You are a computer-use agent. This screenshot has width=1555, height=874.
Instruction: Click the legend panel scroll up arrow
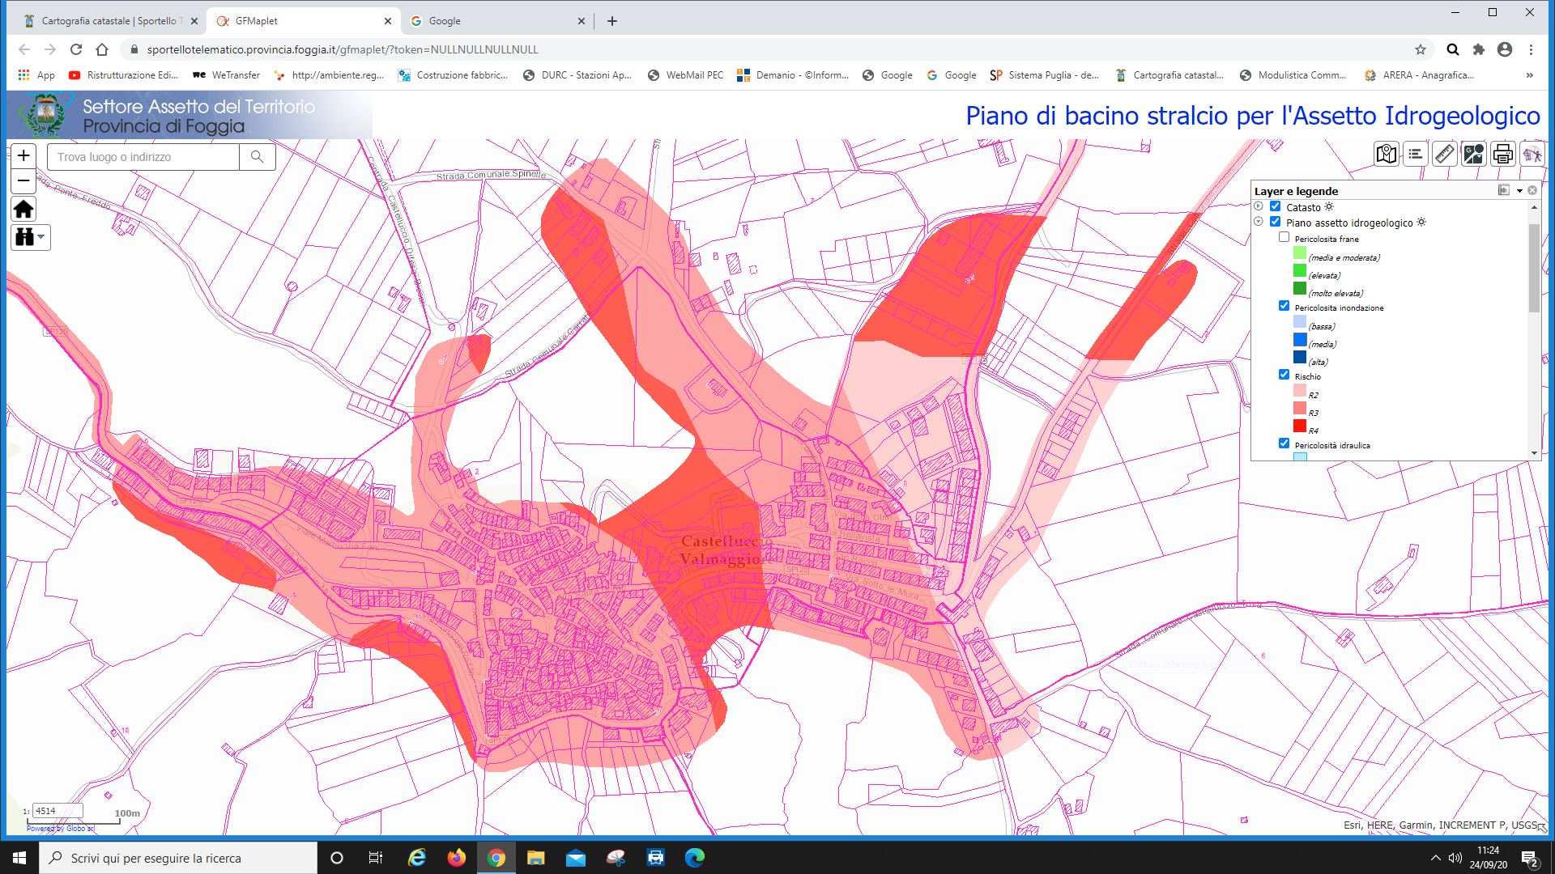[x=1534, y=208]
